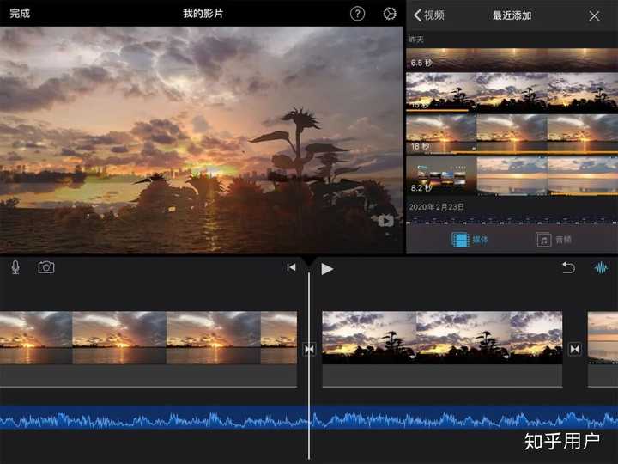The width and height of the screenshot is (618, 464).
Task: Select the 18 秒 sunset clip
Action: point(512,134)
